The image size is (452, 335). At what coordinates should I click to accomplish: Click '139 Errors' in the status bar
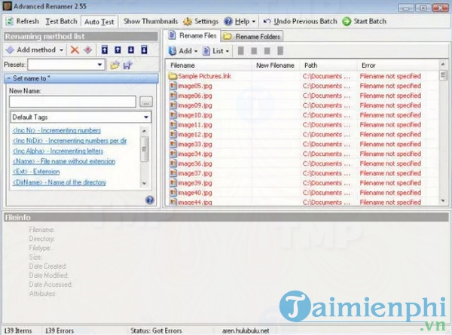(x=60, y=330)
